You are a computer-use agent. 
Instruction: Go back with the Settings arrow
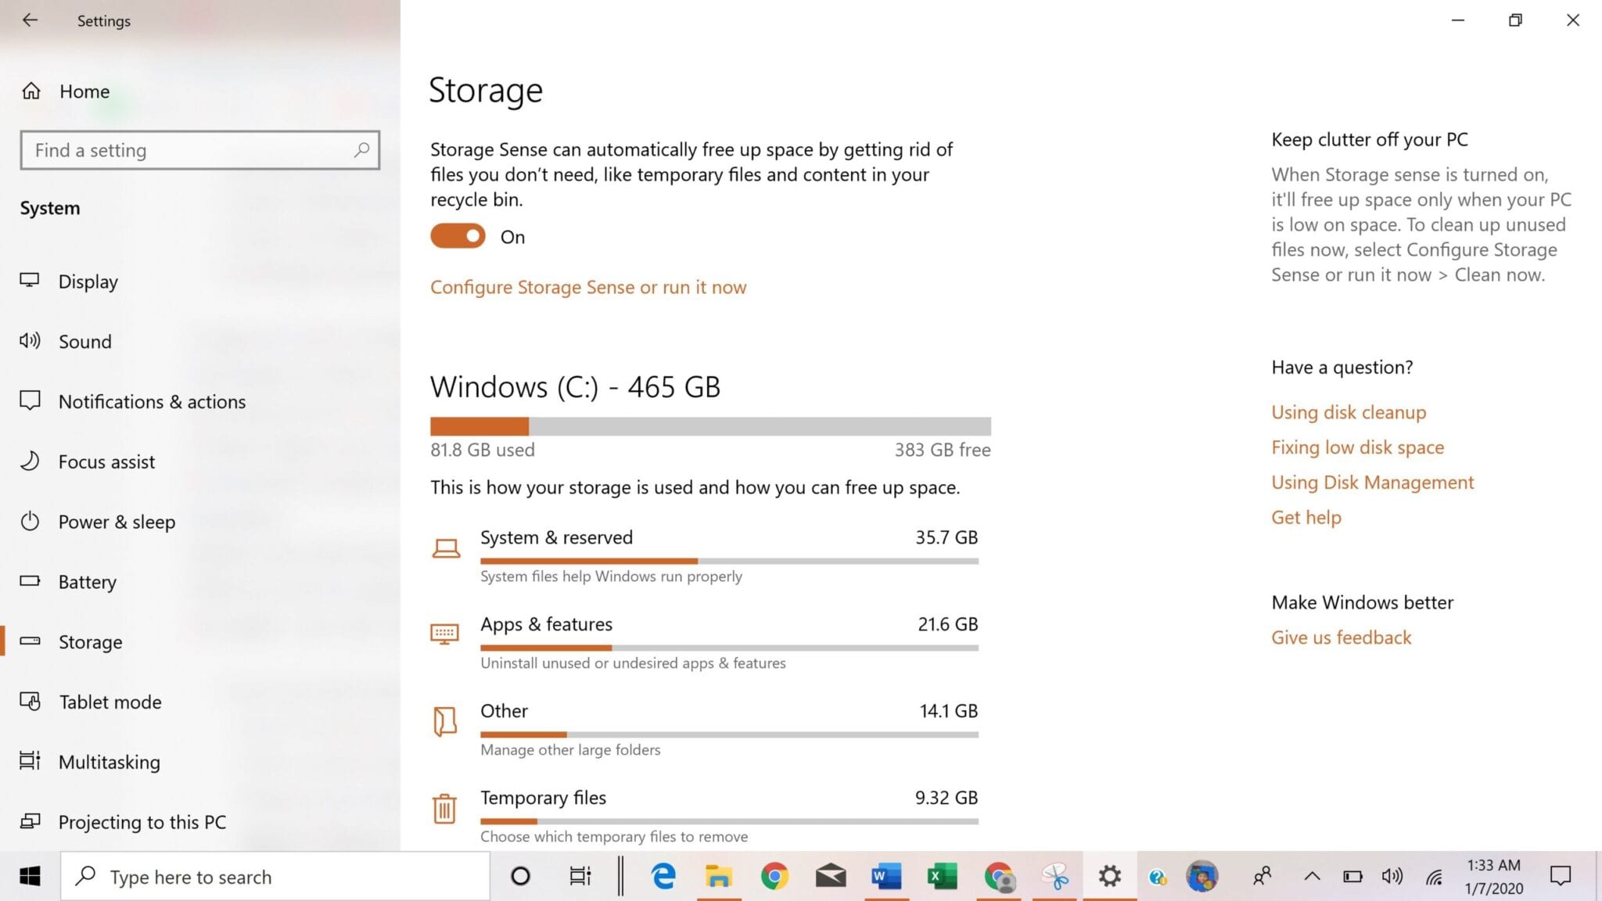(30, 20)
